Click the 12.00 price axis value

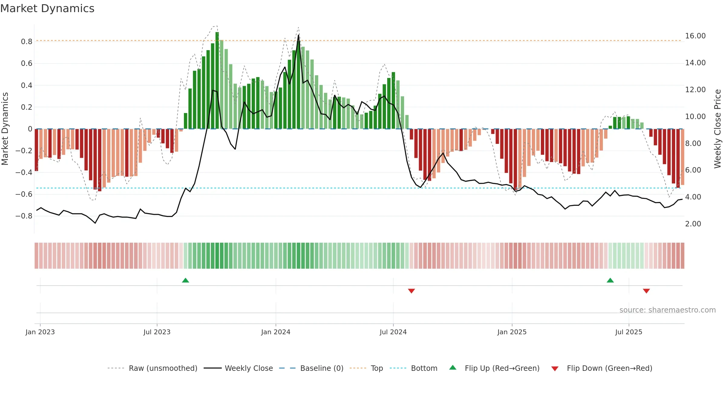pyautogui.click(x=695, y=89)
